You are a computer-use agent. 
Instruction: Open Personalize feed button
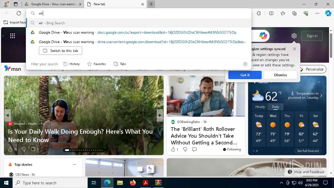pyautogui.click(x=312, y=69)
